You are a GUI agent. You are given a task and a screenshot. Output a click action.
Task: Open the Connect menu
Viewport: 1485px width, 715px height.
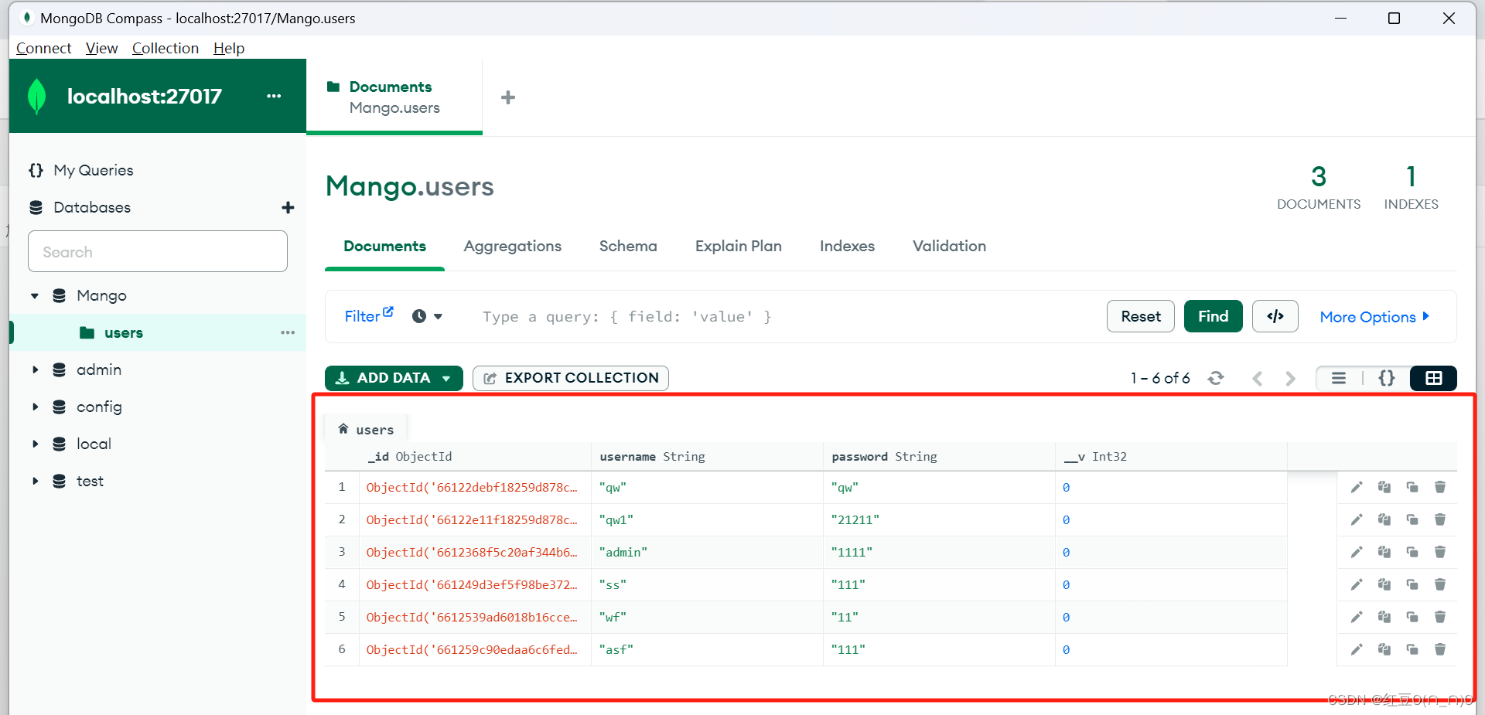coord(43,48)
